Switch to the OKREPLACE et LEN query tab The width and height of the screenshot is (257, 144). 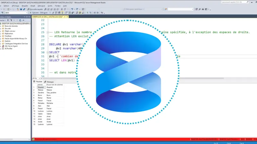(x=48, y=17)
